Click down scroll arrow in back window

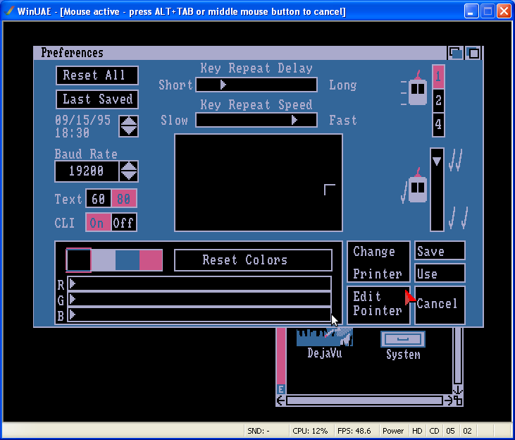(x=458, y=390)
